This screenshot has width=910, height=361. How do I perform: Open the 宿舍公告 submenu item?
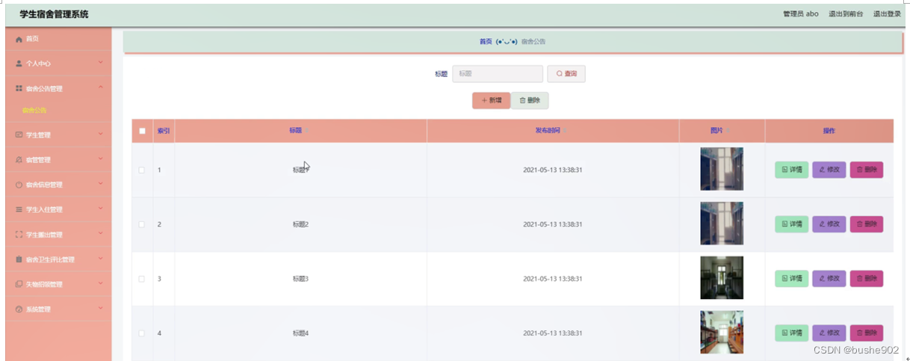tap(34, 110)
